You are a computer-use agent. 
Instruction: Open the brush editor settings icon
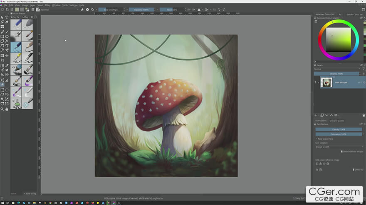pos(33,10)
